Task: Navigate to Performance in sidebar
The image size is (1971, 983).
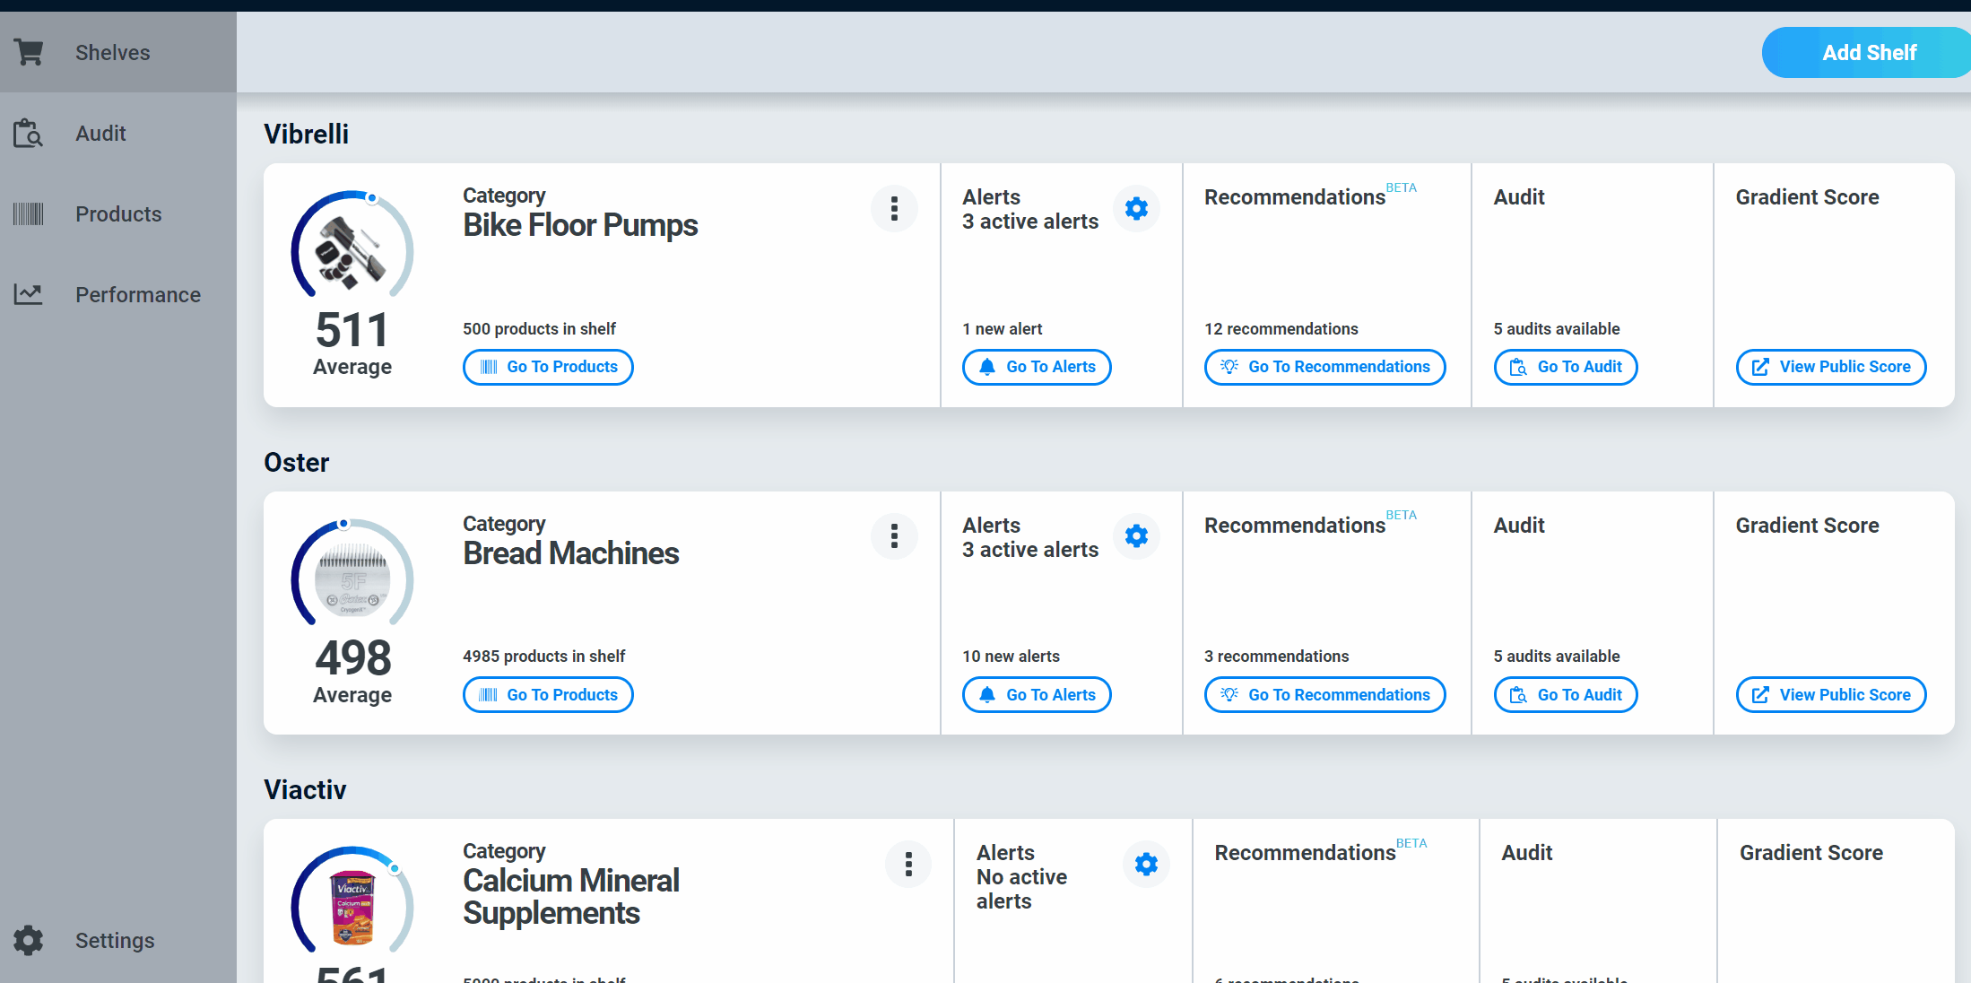Action: coord(137,295)
